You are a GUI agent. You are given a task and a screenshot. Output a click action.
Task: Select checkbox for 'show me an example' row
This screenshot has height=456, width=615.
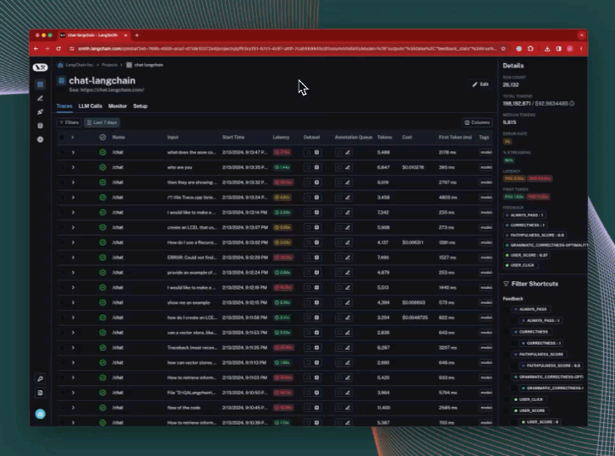coord(62,302)
